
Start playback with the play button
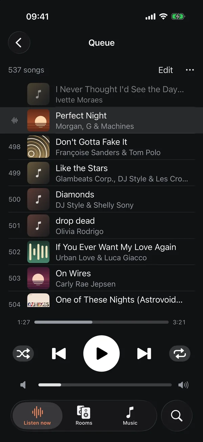click(x=101, y=354)
